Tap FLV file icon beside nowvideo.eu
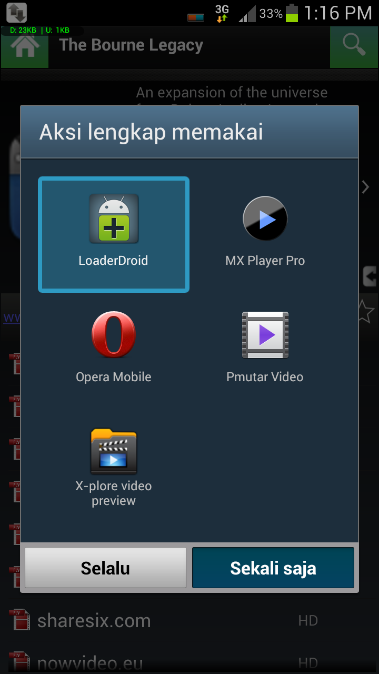Screen dimensions: 379x674 point(21,662)
